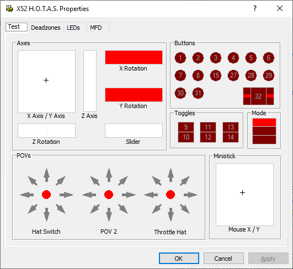Click button 29 indicator
Viewport: 293px width, 269px height.
[x=269, y=76]
